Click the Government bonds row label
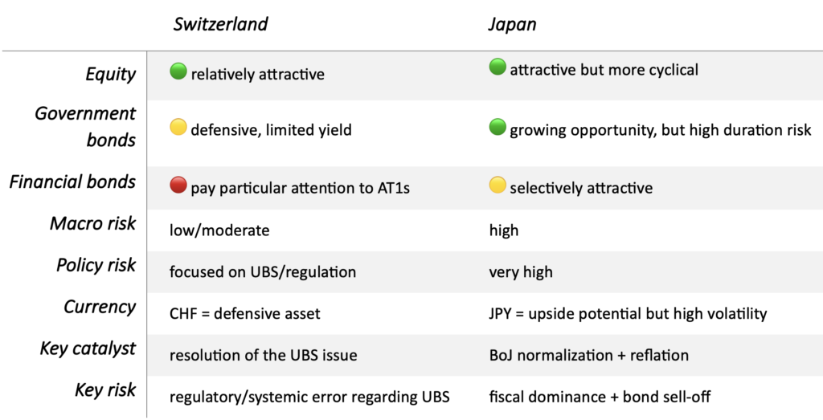The image size is (823, 420). (x=85, y=126)
